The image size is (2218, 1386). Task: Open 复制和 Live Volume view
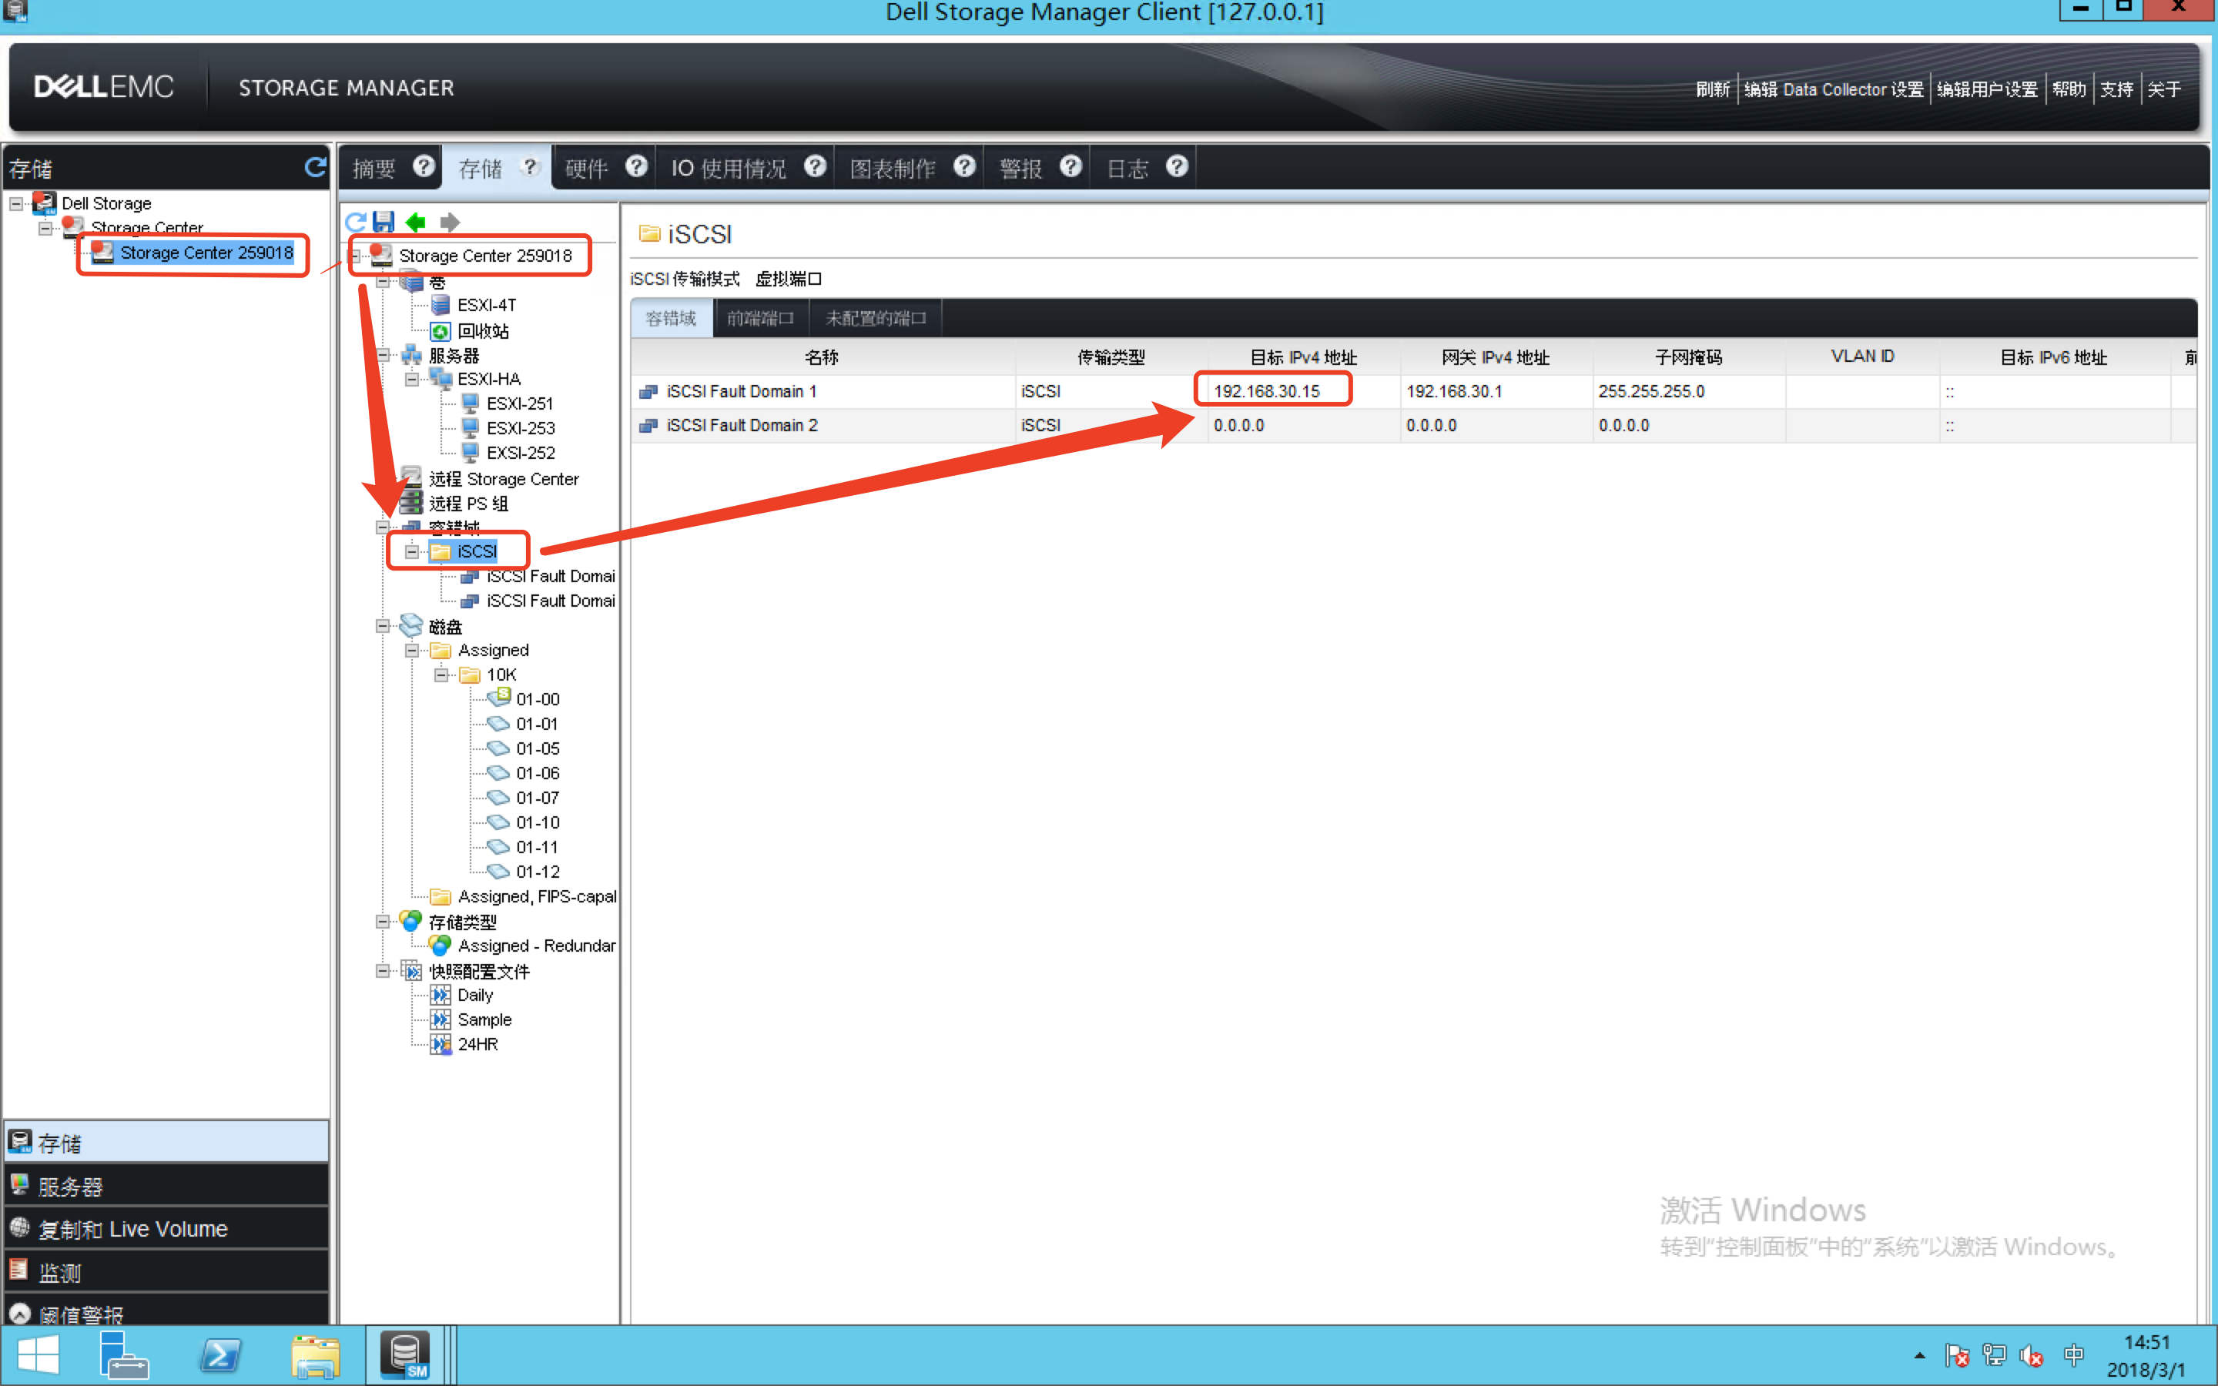click(167, 1229)
